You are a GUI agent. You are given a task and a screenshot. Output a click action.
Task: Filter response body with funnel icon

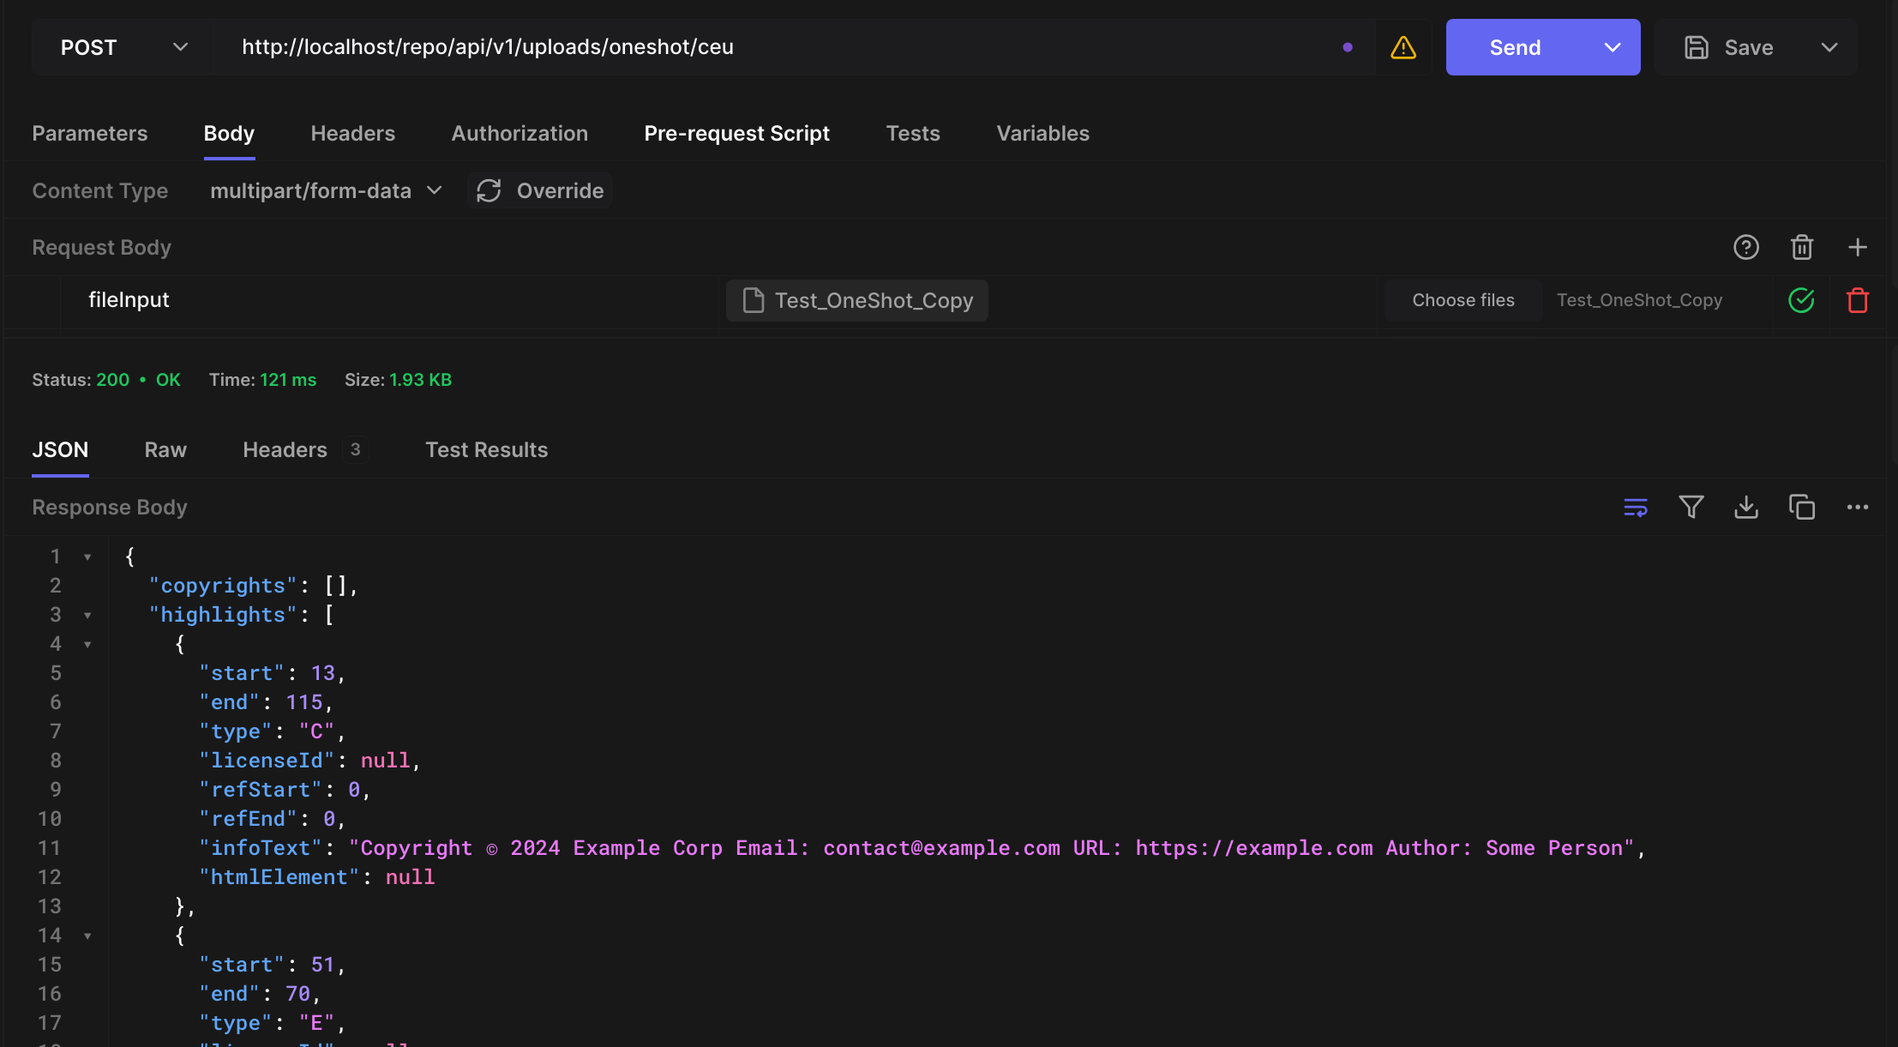(1691, 507)
